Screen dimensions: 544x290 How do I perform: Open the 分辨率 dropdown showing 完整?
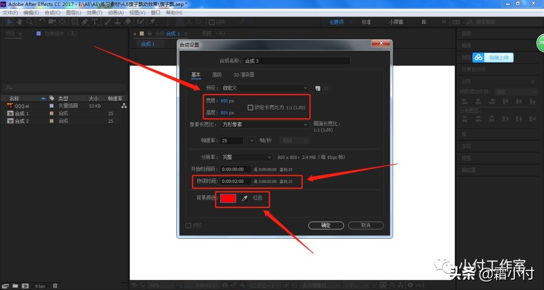246,157
